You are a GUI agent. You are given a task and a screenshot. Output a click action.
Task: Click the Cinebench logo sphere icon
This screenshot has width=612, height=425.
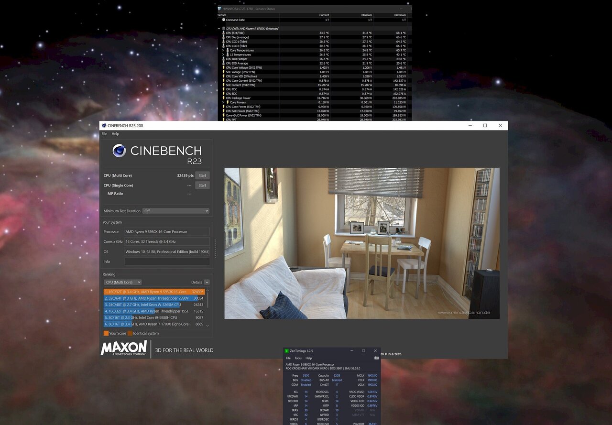119,151
